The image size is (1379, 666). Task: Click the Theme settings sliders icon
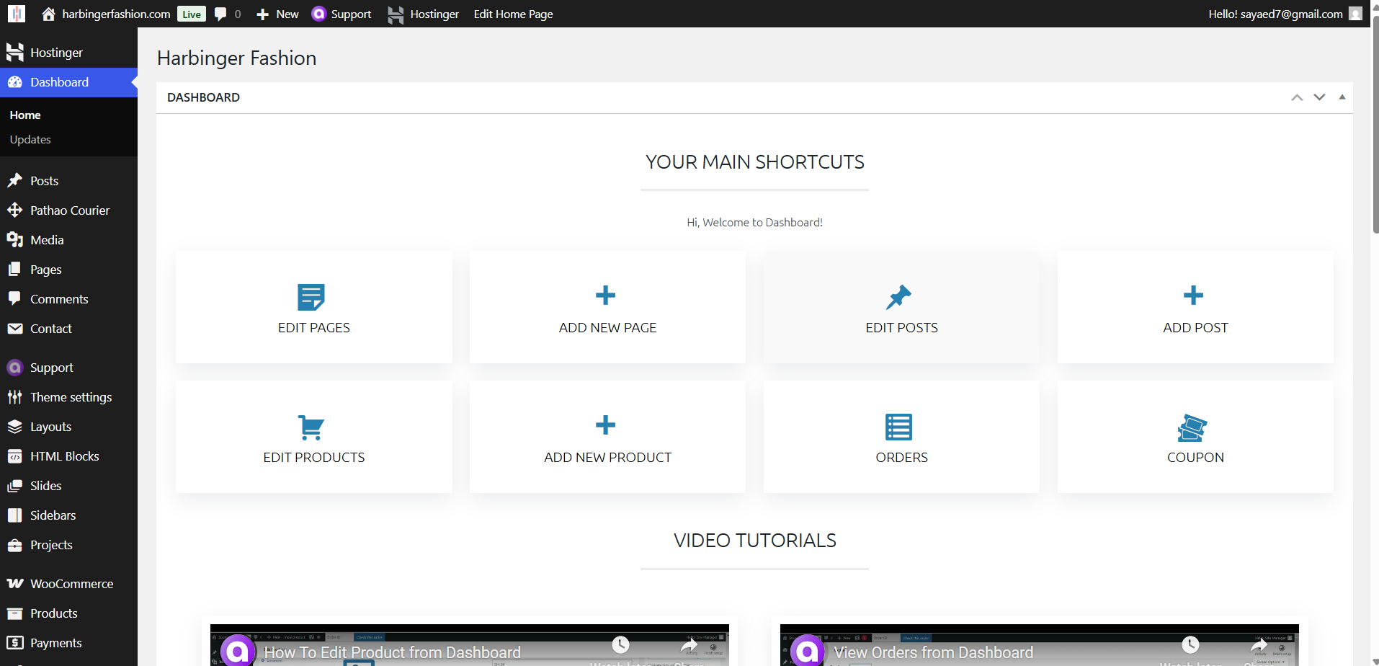tap(15, 396)
